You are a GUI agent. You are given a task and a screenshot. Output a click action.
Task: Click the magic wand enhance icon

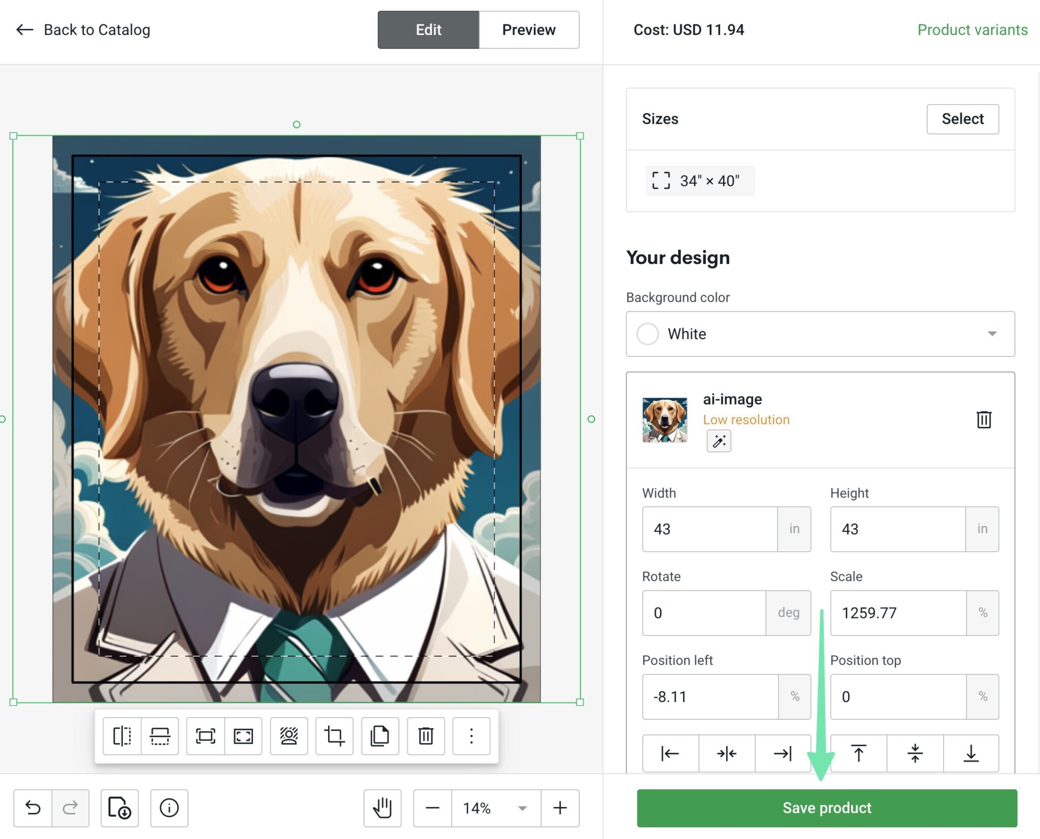pyautogui.click(x=719, y=441)
